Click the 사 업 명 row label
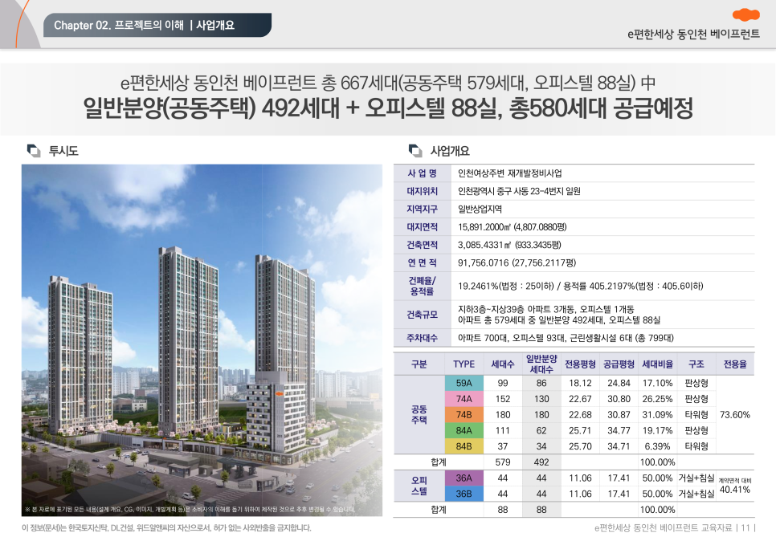776x537 pixels. coord(423,173)
